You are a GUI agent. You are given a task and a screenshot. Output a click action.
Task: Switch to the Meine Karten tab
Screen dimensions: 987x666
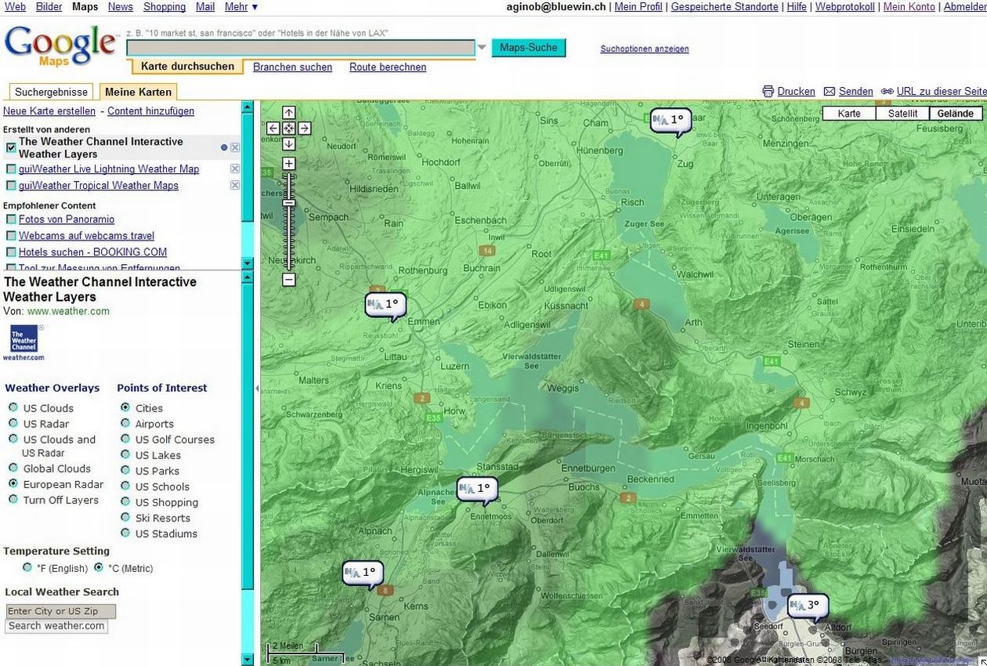[139, 92]
